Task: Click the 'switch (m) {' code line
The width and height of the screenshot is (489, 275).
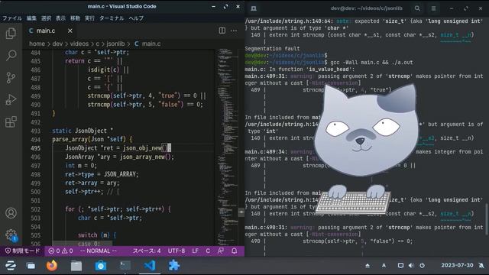Action: pyautogui.click(x=97, y=235)
